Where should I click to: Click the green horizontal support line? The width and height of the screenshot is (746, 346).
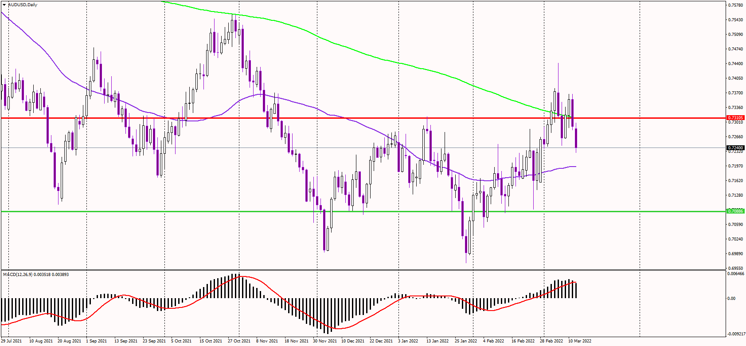[363, 211]
